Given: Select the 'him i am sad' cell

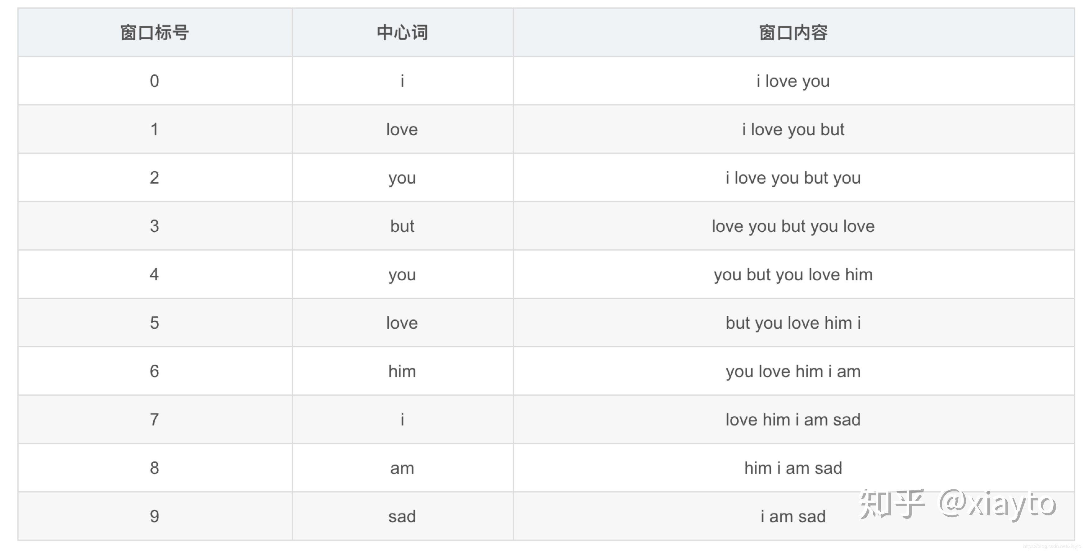Looking at the screenshot, I should [x=794, y=468].
